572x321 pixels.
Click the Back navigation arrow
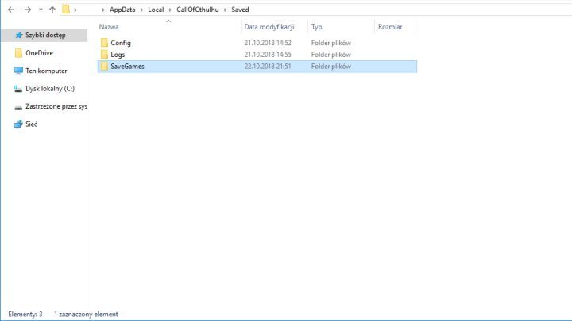point(10,10)
